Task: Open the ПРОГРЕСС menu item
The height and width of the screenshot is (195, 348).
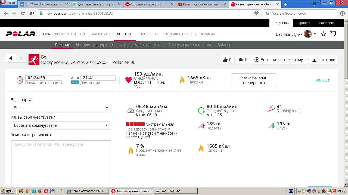Action: coord(148,34)
